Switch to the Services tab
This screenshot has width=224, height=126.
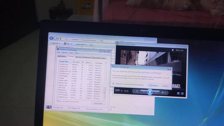[78, 57]
